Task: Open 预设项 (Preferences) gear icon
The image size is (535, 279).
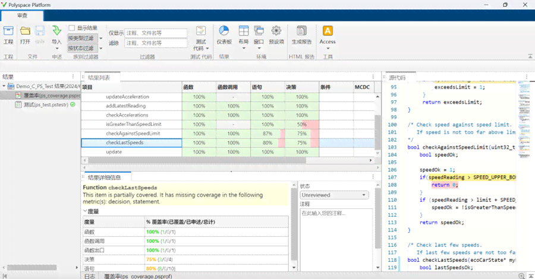Action: 276,31
